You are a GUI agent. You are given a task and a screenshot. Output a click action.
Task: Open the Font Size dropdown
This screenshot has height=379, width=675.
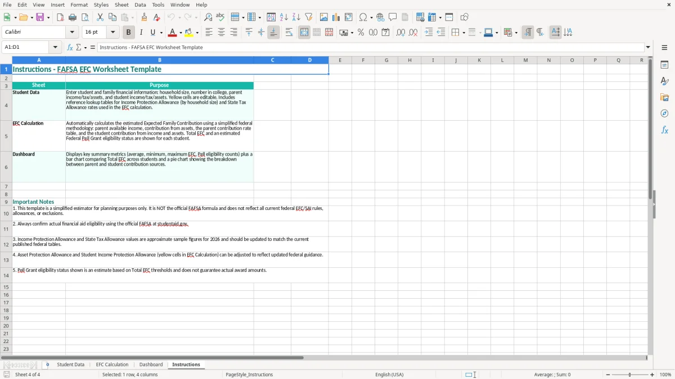click(x=112, y=33)
